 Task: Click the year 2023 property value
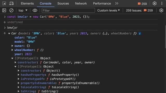coord(28,54)
